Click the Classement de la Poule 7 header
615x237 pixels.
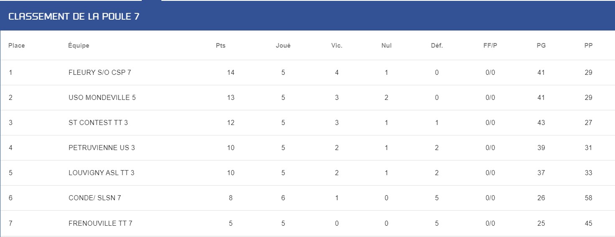click(x=74, y=17)
